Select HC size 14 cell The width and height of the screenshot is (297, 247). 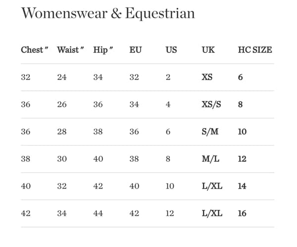(x=242, y=187)
